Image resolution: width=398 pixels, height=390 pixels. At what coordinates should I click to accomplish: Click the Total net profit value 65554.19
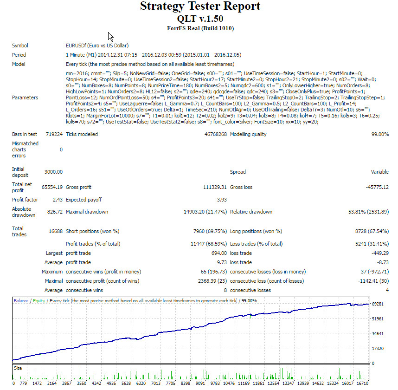pyautogui.click(x=52, y=187)
